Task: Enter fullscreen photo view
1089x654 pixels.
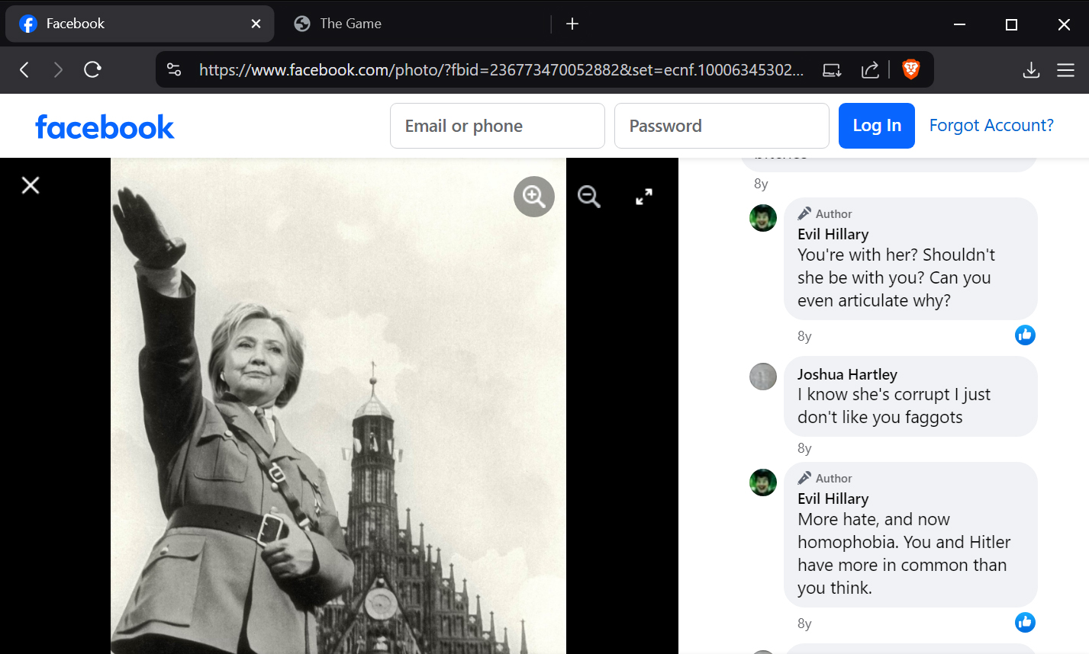Action: pyautogui.click(x=644, y=197)
